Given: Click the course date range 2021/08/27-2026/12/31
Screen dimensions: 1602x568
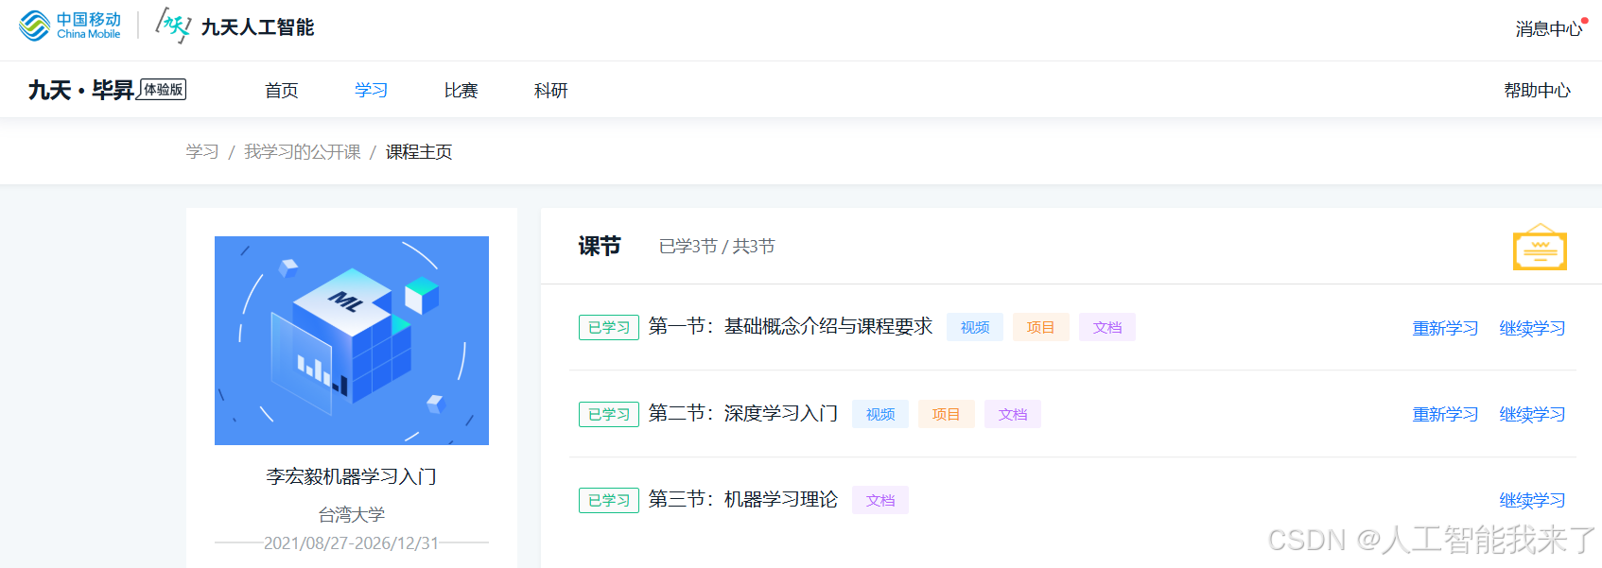Looking at the screenshot, I should [x=352, y=542].
